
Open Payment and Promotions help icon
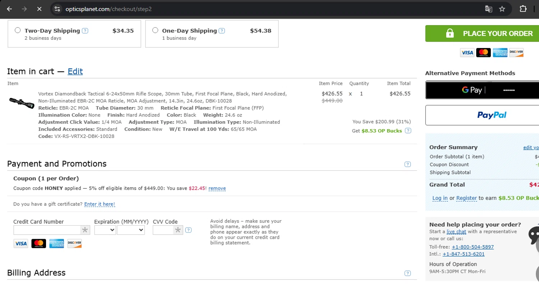tap(407, 164)
